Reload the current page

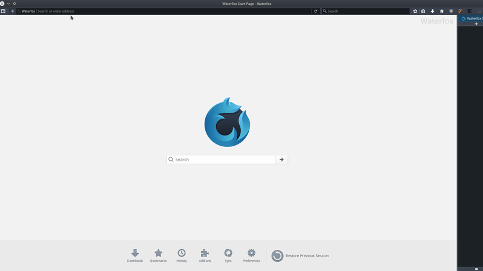coord(315,11)
